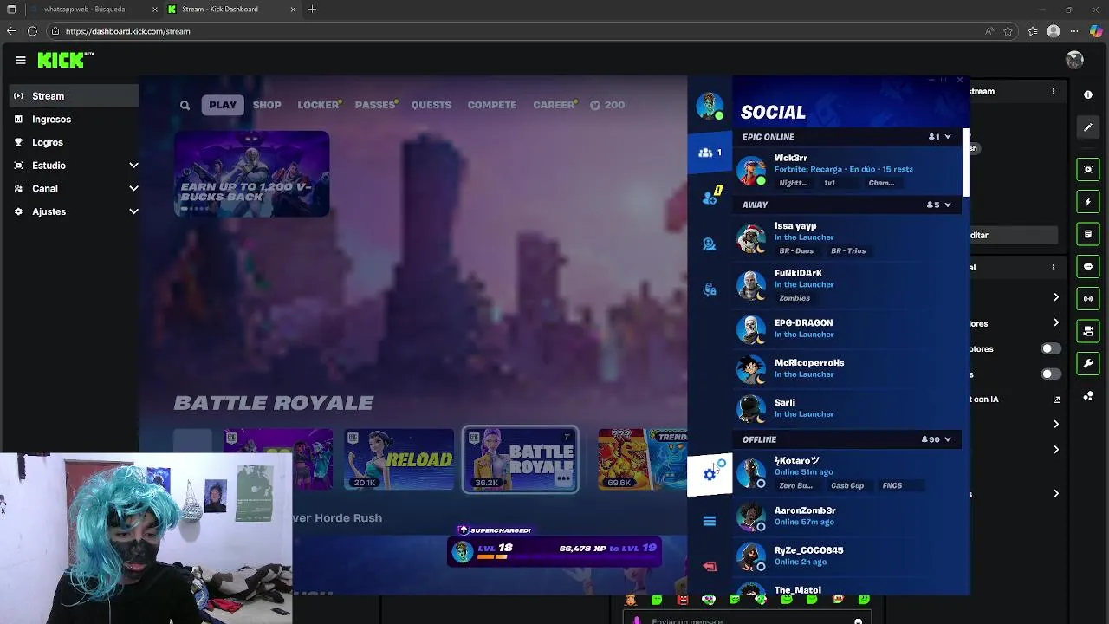1109x624 pixels.
Task: Open the QUESTS tab
Action: point(431,105)
